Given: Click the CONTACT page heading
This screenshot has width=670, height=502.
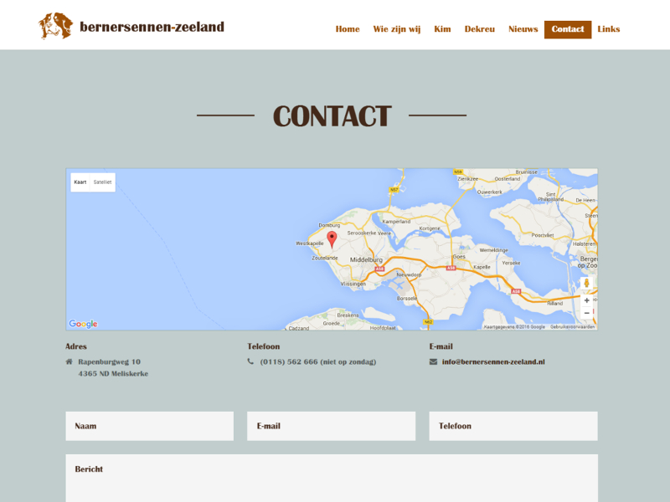Looking at the screenshot, I should (x=332, y=115).
